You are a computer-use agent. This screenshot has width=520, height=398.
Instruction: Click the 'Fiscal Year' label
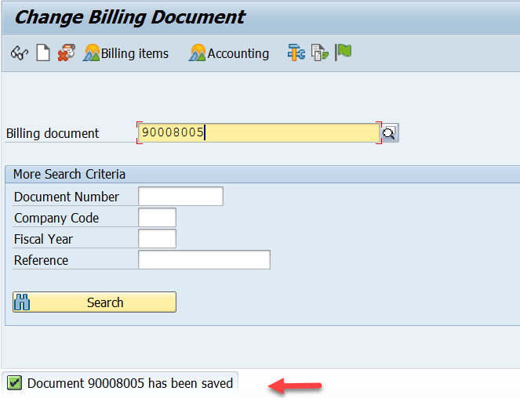43,239
